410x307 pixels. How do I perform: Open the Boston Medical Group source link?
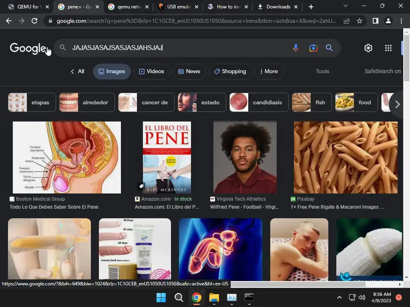[40, 199]
